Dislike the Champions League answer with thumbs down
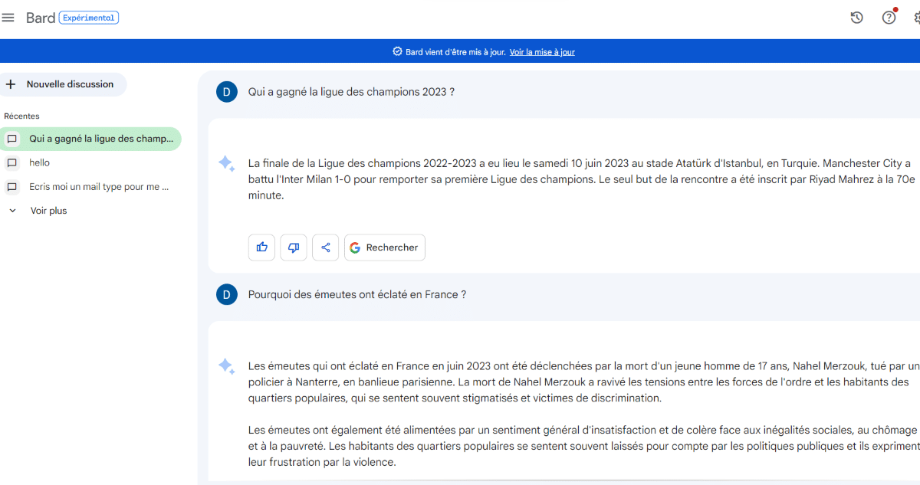The height and width of the screenshot is (485, 920). [294, 247]
